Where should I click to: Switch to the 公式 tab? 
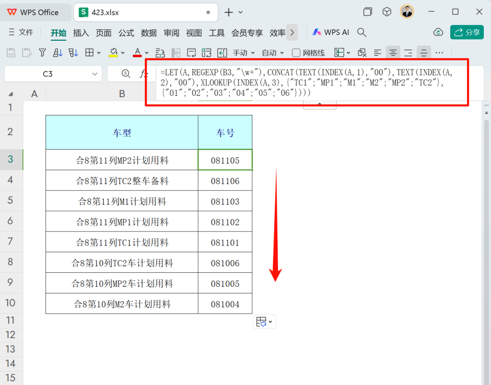126,33
